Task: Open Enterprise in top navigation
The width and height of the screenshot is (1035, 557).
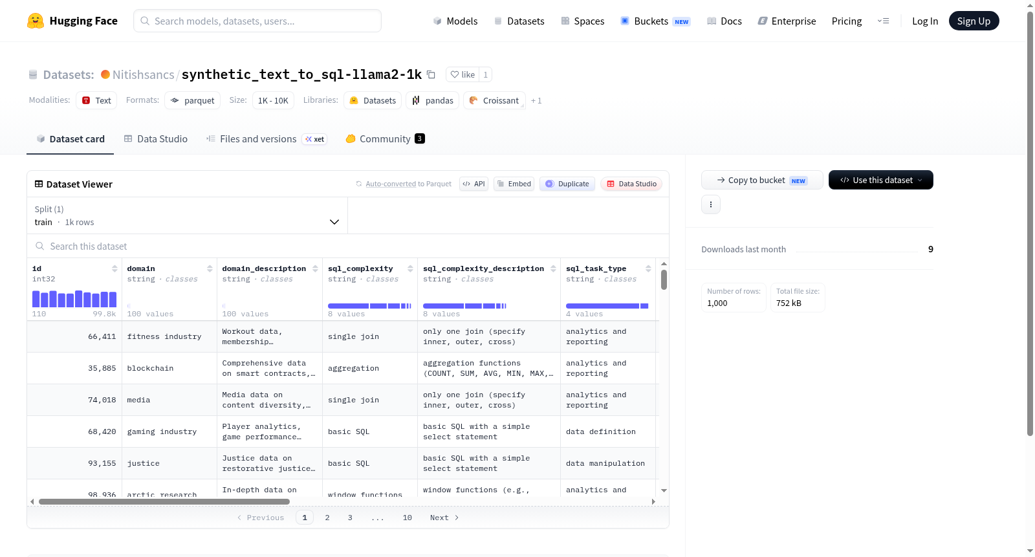Action: click(787, 21)
